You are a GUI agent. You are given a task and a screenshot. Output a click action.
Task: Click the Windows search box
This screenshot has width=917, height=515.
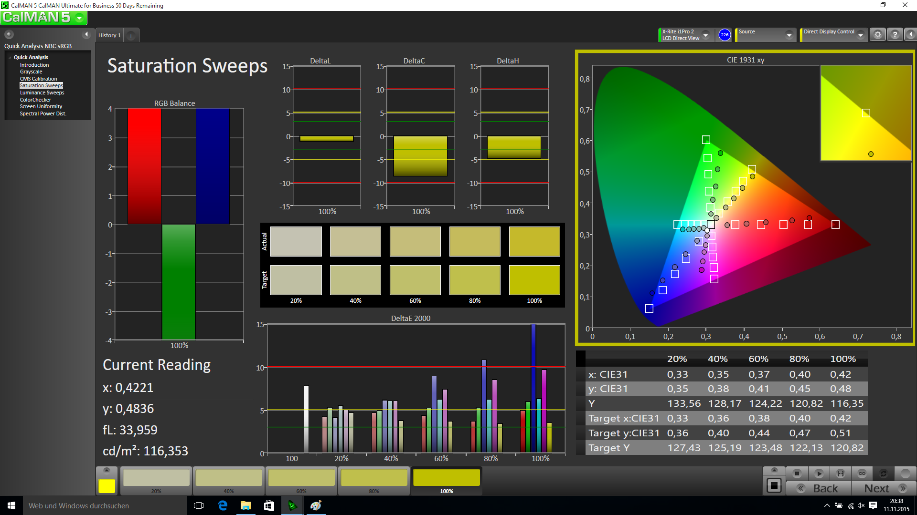[x=105, y=505]
